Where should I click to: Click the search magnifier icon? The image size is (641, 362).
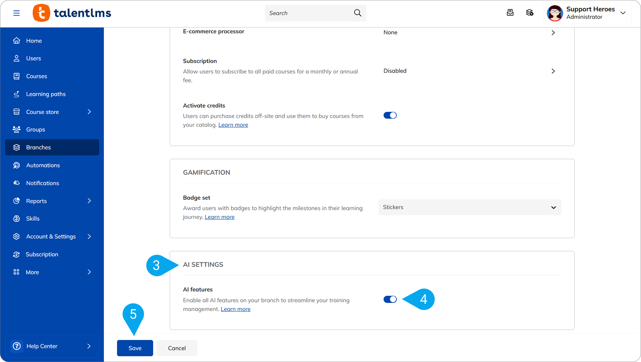click(358, 13)
